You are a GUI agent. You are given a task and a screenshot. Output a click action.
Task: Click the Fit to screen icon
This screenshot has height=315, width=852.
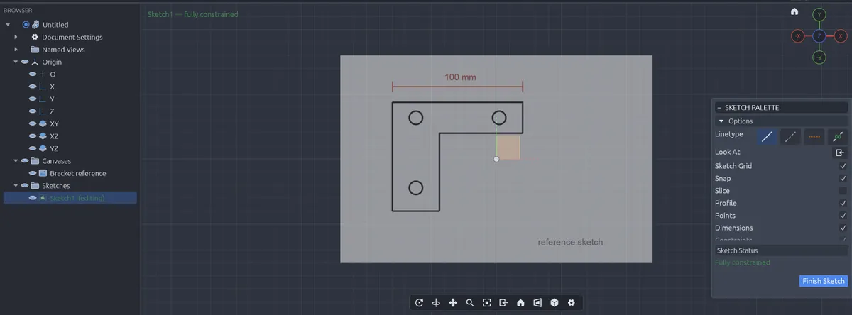point(487,303)
